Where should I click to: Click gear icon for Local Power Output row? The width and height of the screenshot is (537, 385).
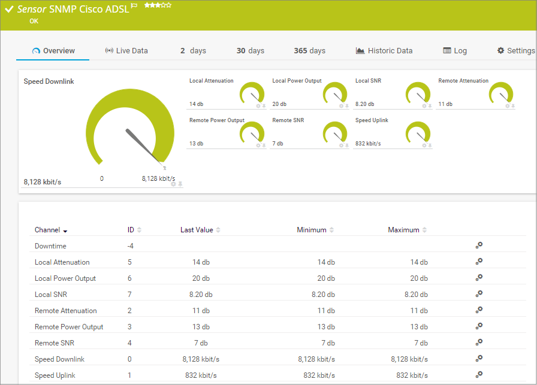click(479, 278)
